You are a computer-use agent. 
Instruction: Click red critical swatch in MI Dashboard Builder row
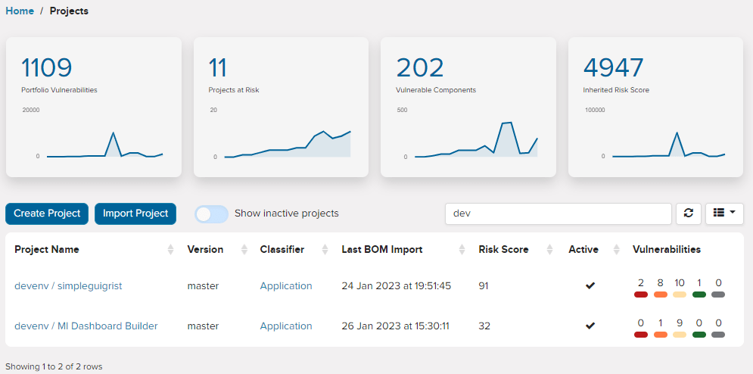pos(641,334)
